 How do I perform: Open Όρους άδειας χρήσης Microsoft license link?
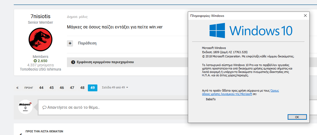[240, 92]
